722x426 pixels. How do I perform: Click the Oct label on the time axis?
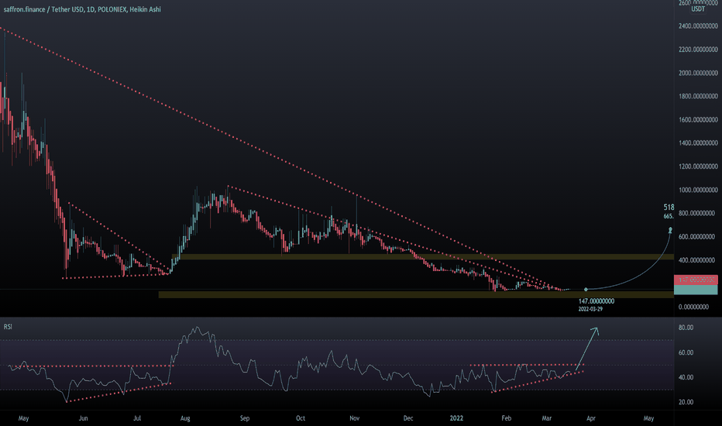[301, 418]
